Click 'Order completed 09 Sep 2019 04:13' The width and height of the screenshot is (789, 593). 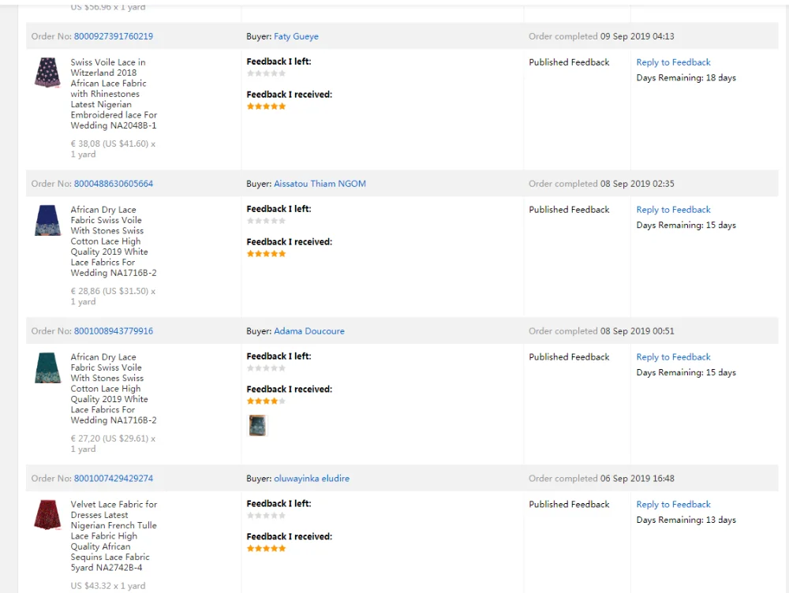pyautogui.click(x=601, y=36)
